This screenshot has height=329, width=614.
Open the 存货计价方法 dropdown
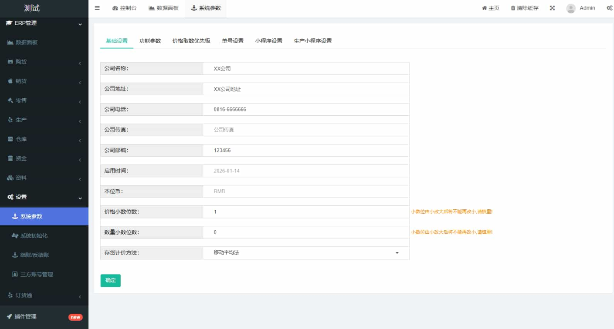tap(305, 252)
